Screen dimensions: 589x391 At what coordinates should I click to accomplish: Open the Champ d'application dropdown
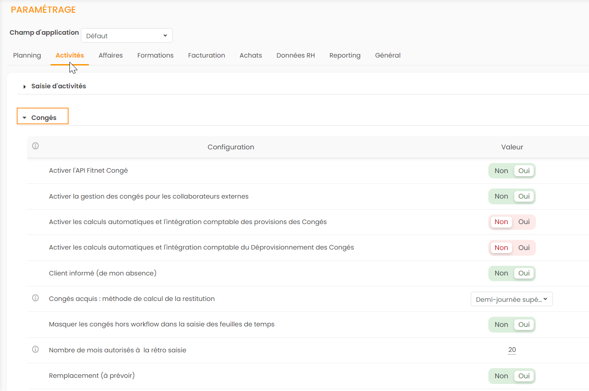pyautogui.click(x=127, y=36)
